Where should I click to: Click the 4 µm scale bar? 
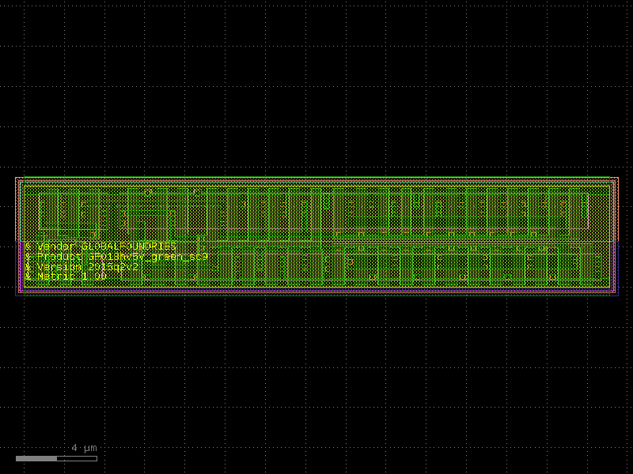click(x=56, y=458)
